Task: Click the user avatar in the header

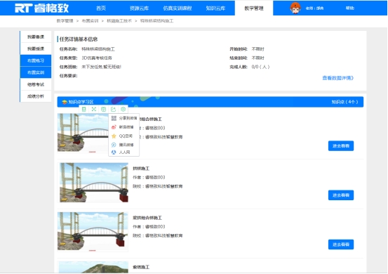Action: point(295,8)
